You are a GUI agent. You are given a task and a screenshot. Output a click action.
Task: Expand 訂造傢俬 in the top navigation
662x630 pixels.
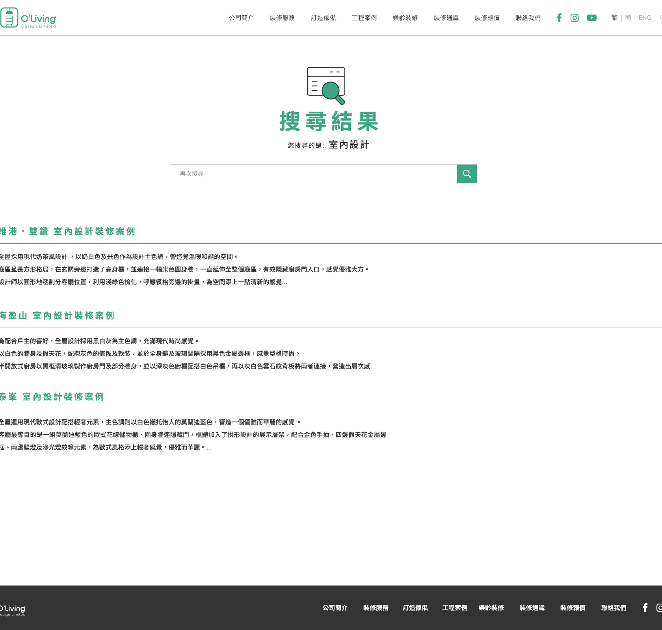[x=323, y=18]
